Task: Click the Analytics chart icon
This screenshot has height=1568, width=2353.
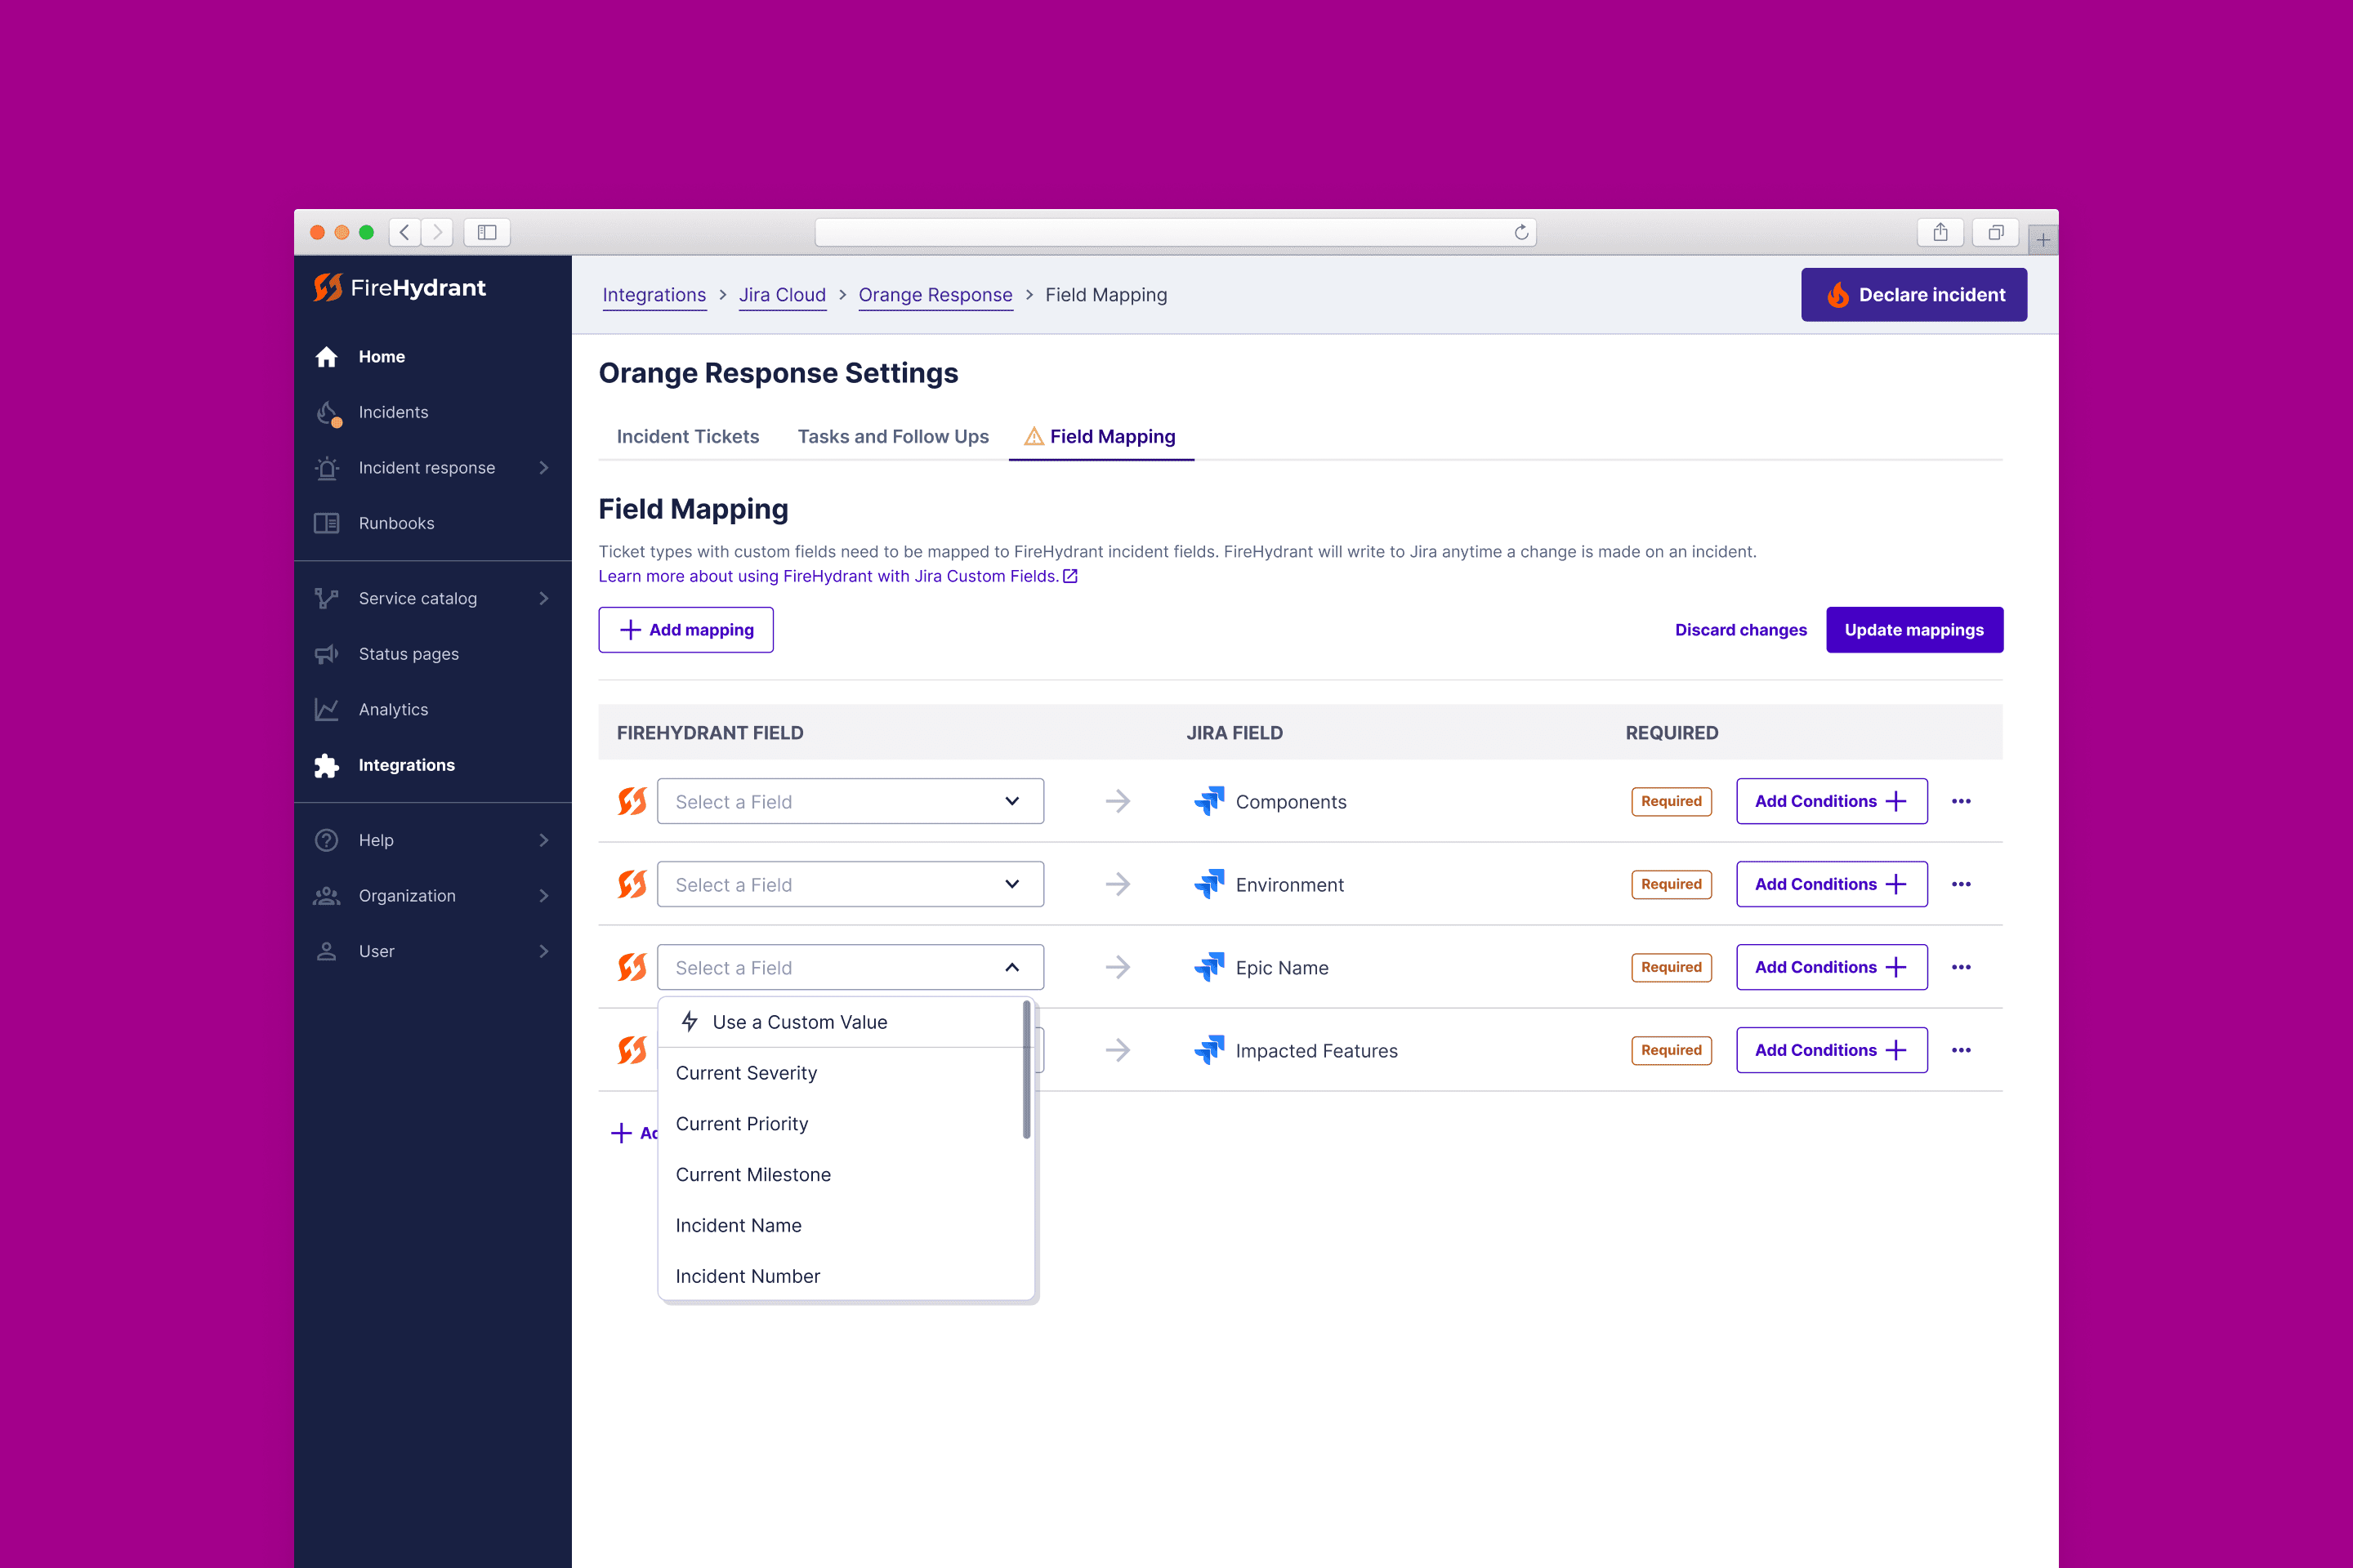Action: point(326,709)
